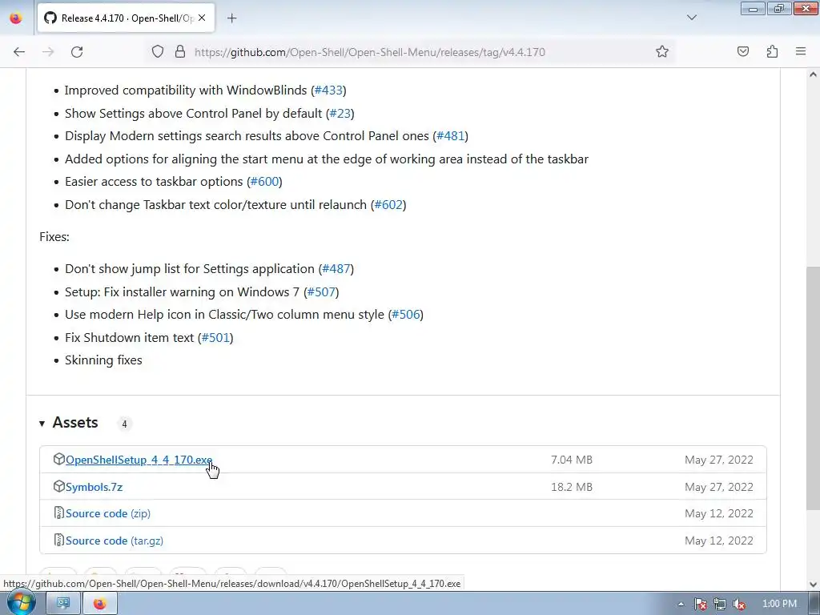Download Source code (zip)
This screenshot has width=820, height=615.
click(x=108, y=513)
